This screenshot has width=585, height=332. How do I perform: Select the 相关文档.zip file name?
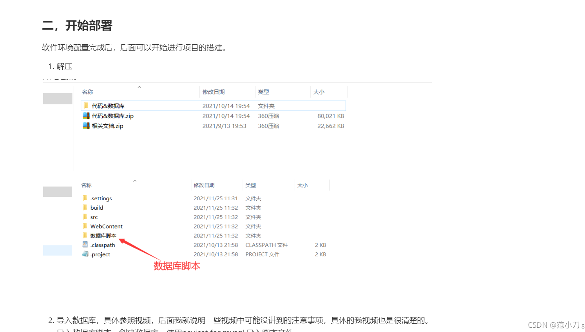pyautogui.click(x=107, y=126)
